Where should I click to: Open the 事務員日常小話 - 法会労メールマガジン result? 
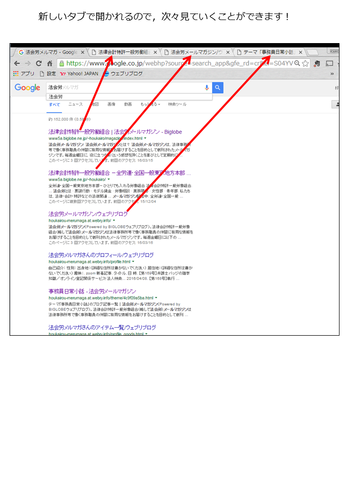pyautogui.click(x=92, y=291)
